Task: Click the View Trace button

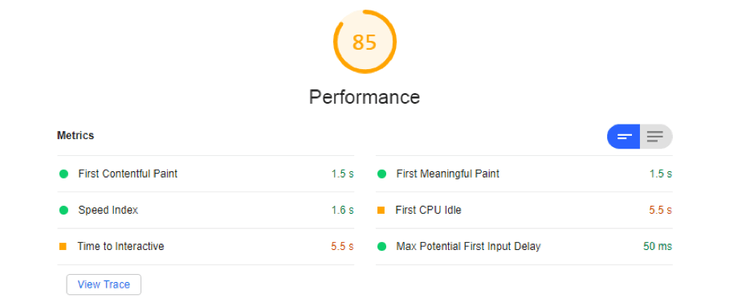Action: pyautogui.click(x=104, y=285)
